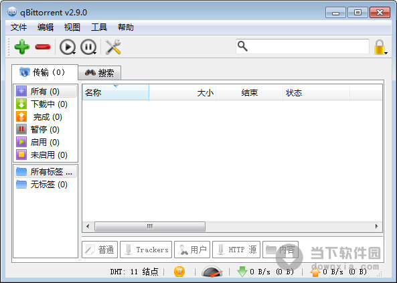The width and height of the screenshot is (397, 283).
Task: Click the qBittorrent logo in title bar
Action: 12,12
